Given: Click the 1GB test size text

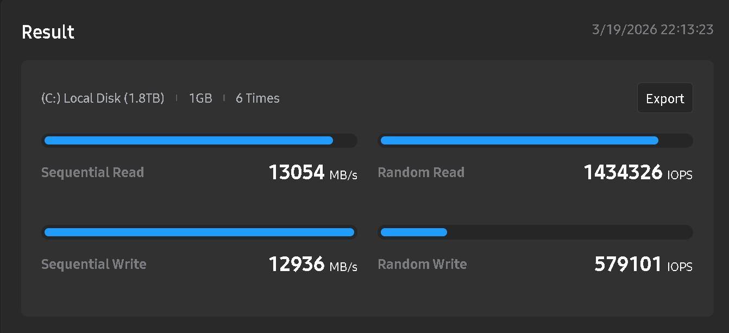Looking at the screenshot, I should (x=200, y=98).
